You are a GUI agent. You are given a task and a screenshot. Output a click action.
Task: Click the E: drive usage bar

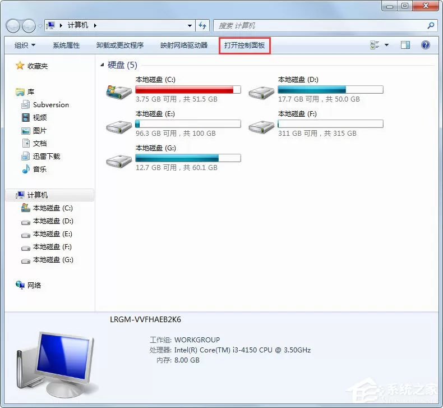(x=188, y=123)
